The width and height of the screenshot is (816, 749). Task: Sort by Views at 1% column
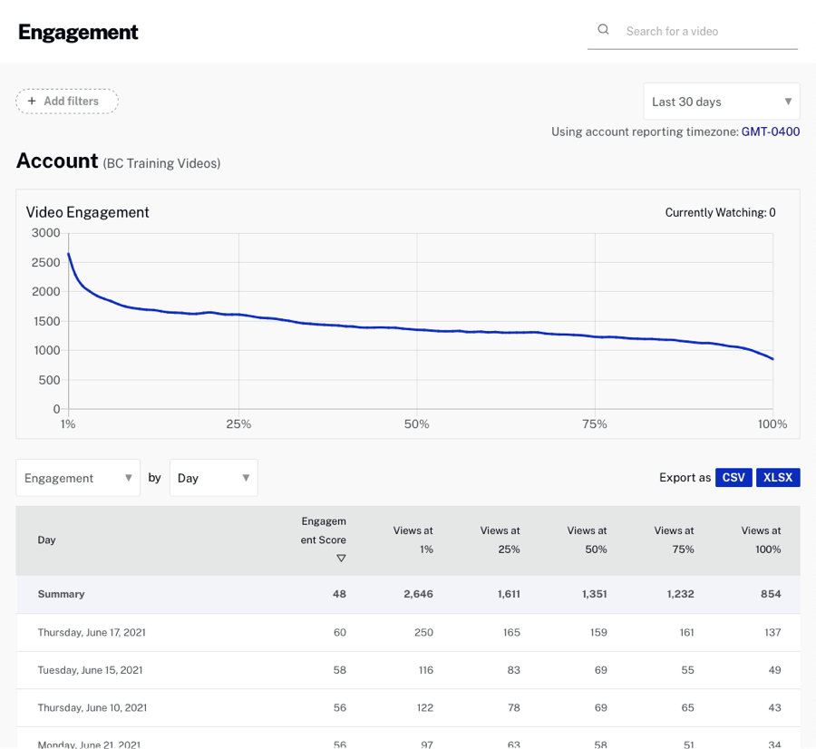click(413, 540)
